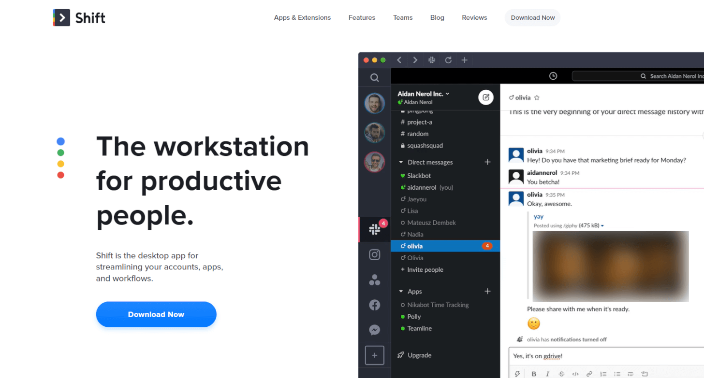
Task: Click the large blue Download Now button
Action: click(x=156, y=314)
